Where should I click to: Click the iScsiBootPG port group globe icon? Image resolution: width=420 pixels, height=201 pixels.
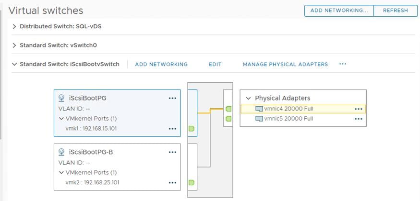tap(61, 98)
